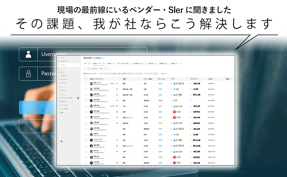Open 自分のタスク in the sidebar
Screen dimensions: 287x177
pyautogui.click(x=64, y=102)
